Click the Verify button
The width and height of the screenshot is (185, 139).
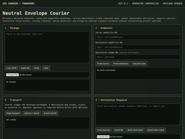coord(36,68)
